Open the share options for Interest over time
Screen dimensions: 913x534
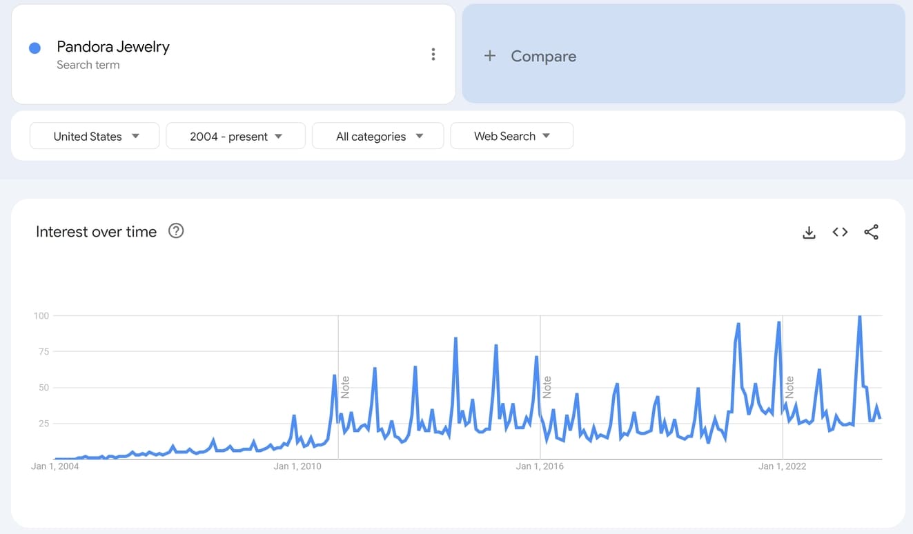(x=872, y=233)
